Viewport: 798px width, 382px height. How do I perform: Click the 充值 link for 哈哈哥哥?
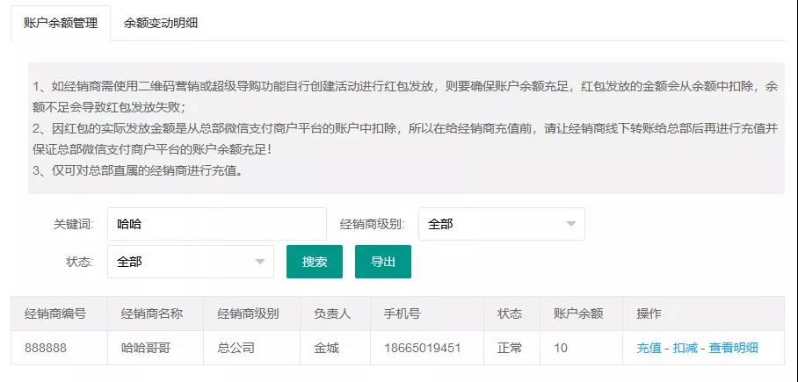click(649, 348)
